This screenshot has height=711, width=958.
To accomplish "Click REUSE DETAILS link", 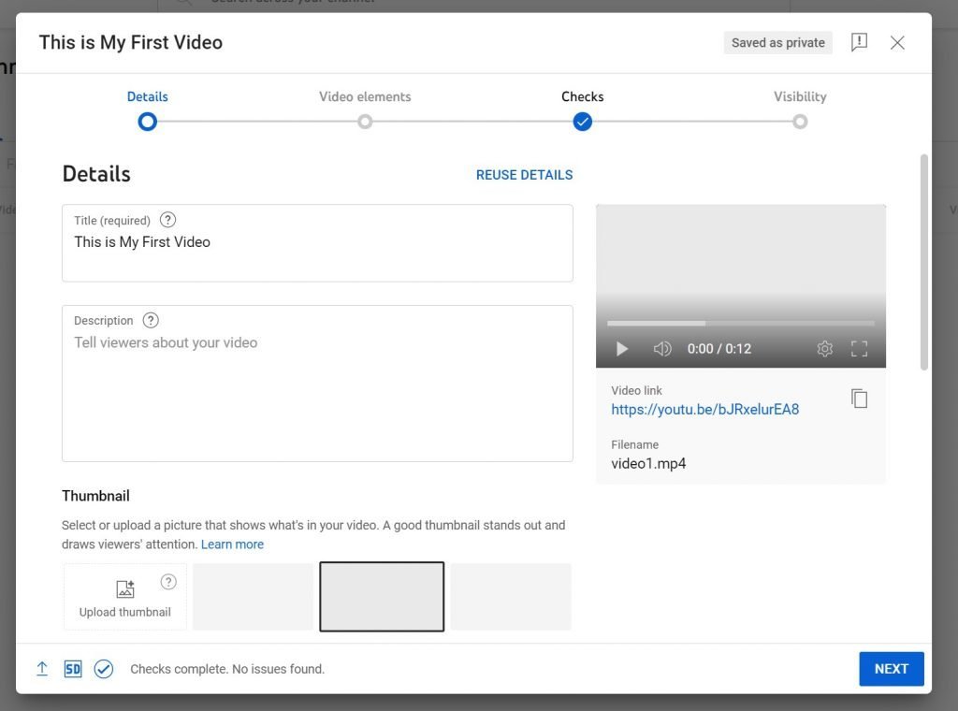I will pos(524,175).
